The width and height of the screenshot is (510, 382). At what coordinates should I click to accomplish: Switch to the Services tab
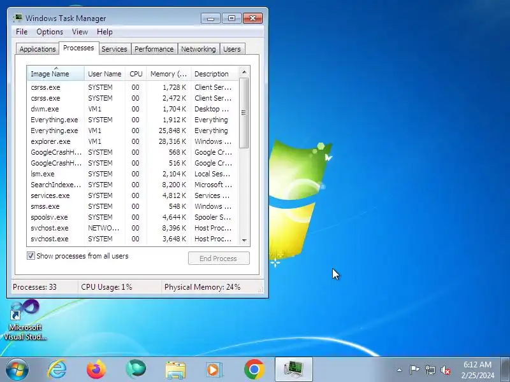115,49
